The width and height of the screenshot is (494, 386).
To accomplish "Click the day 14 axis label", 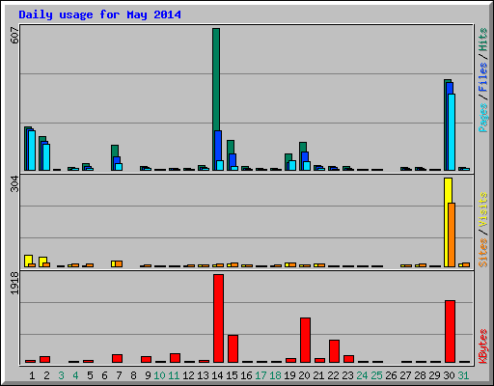I will pyautogui.click(x=217, y=375).
